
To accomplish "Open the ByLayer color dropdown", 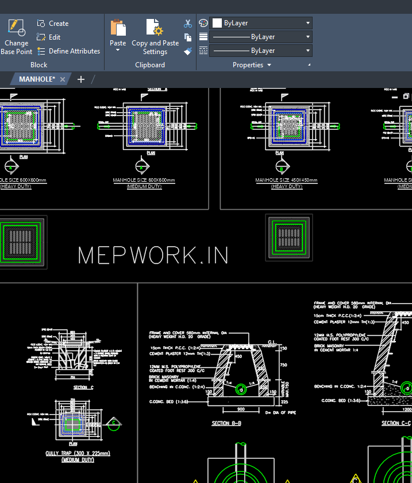I will (x=261, y=23).
